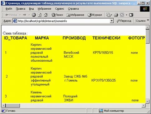Click the page icon in address bar
Screen dimensions: 151x114
(15, 21)
